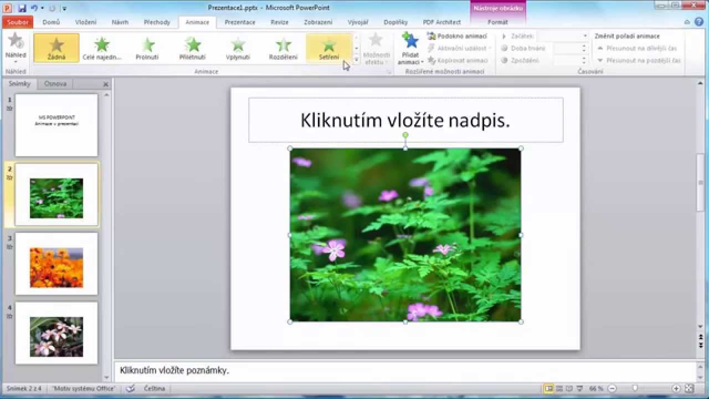Click the Undo arrow icon

coord(34,8)
